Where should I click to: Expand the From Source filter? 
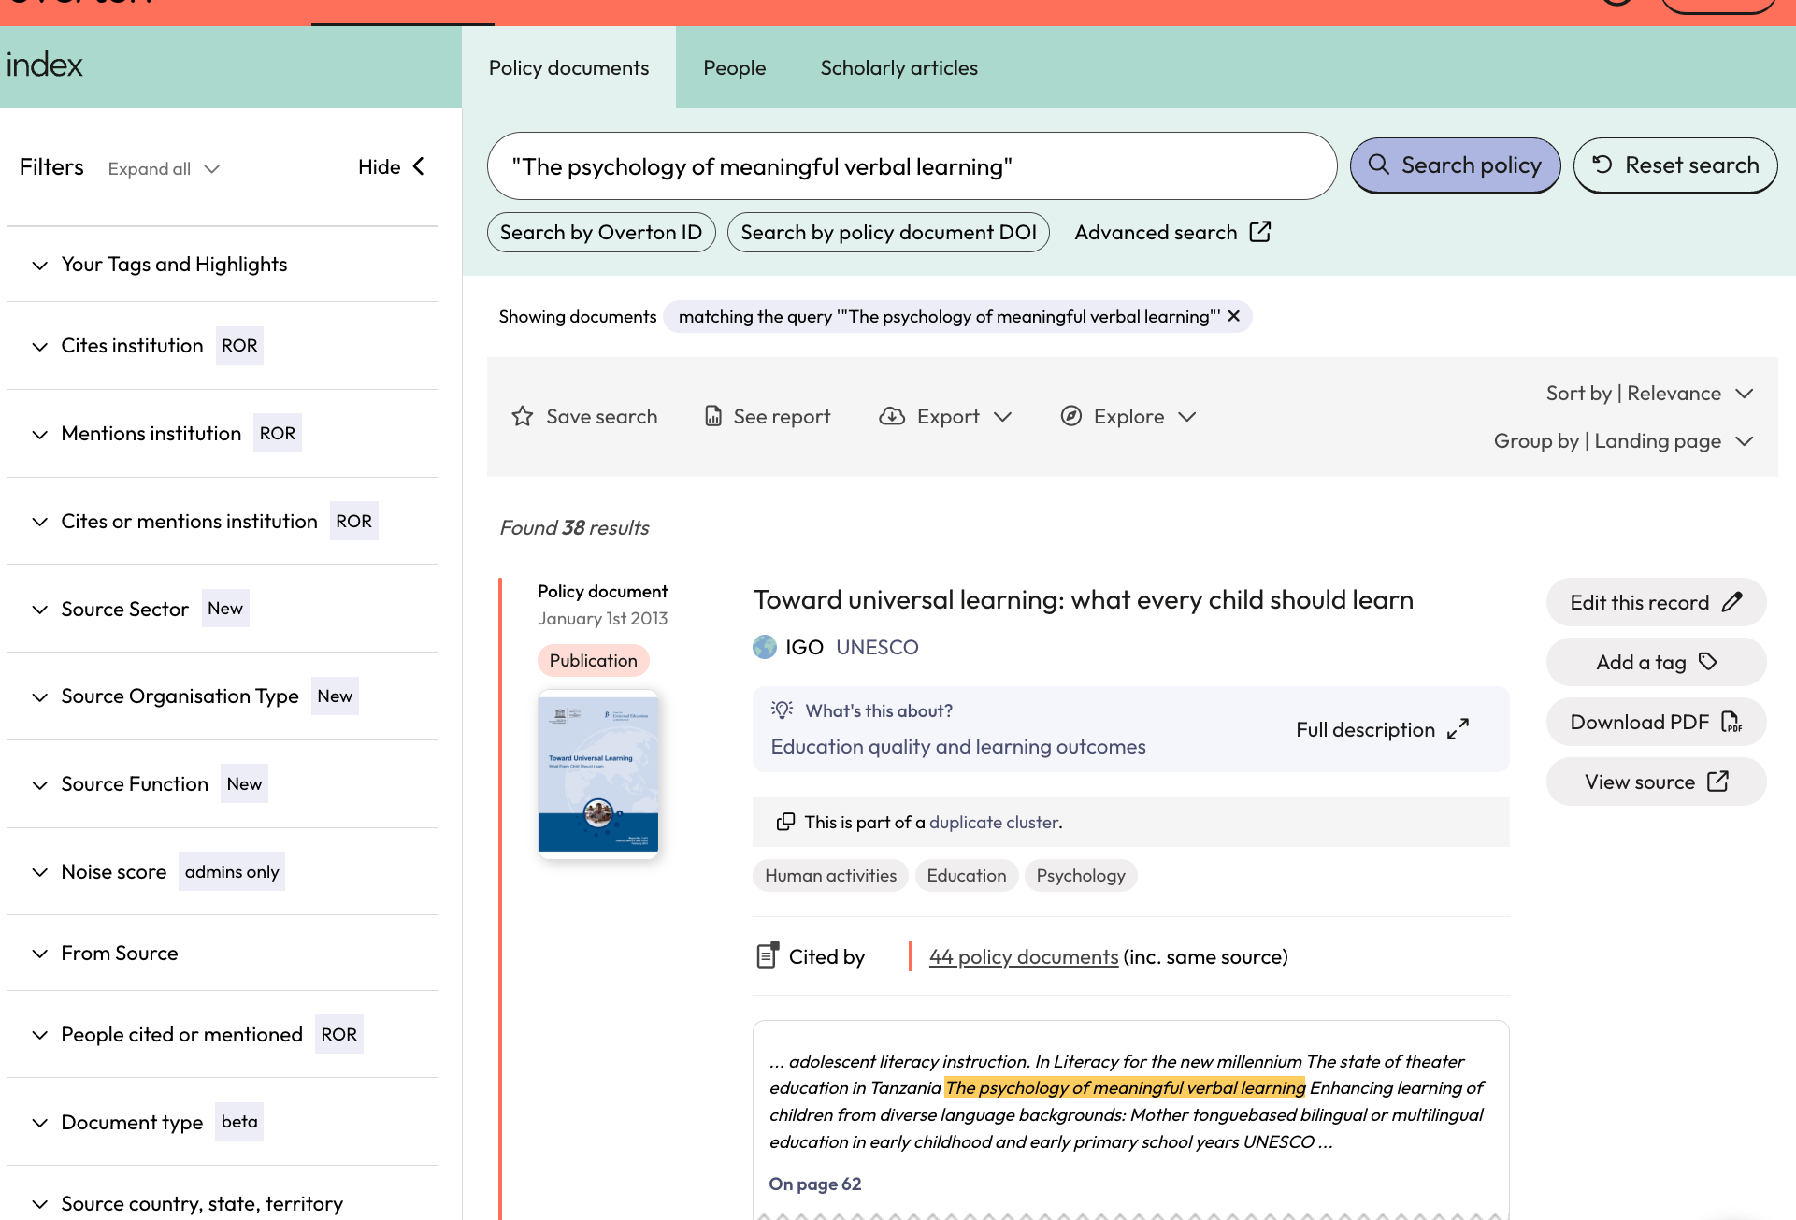[x=223, y=954]
